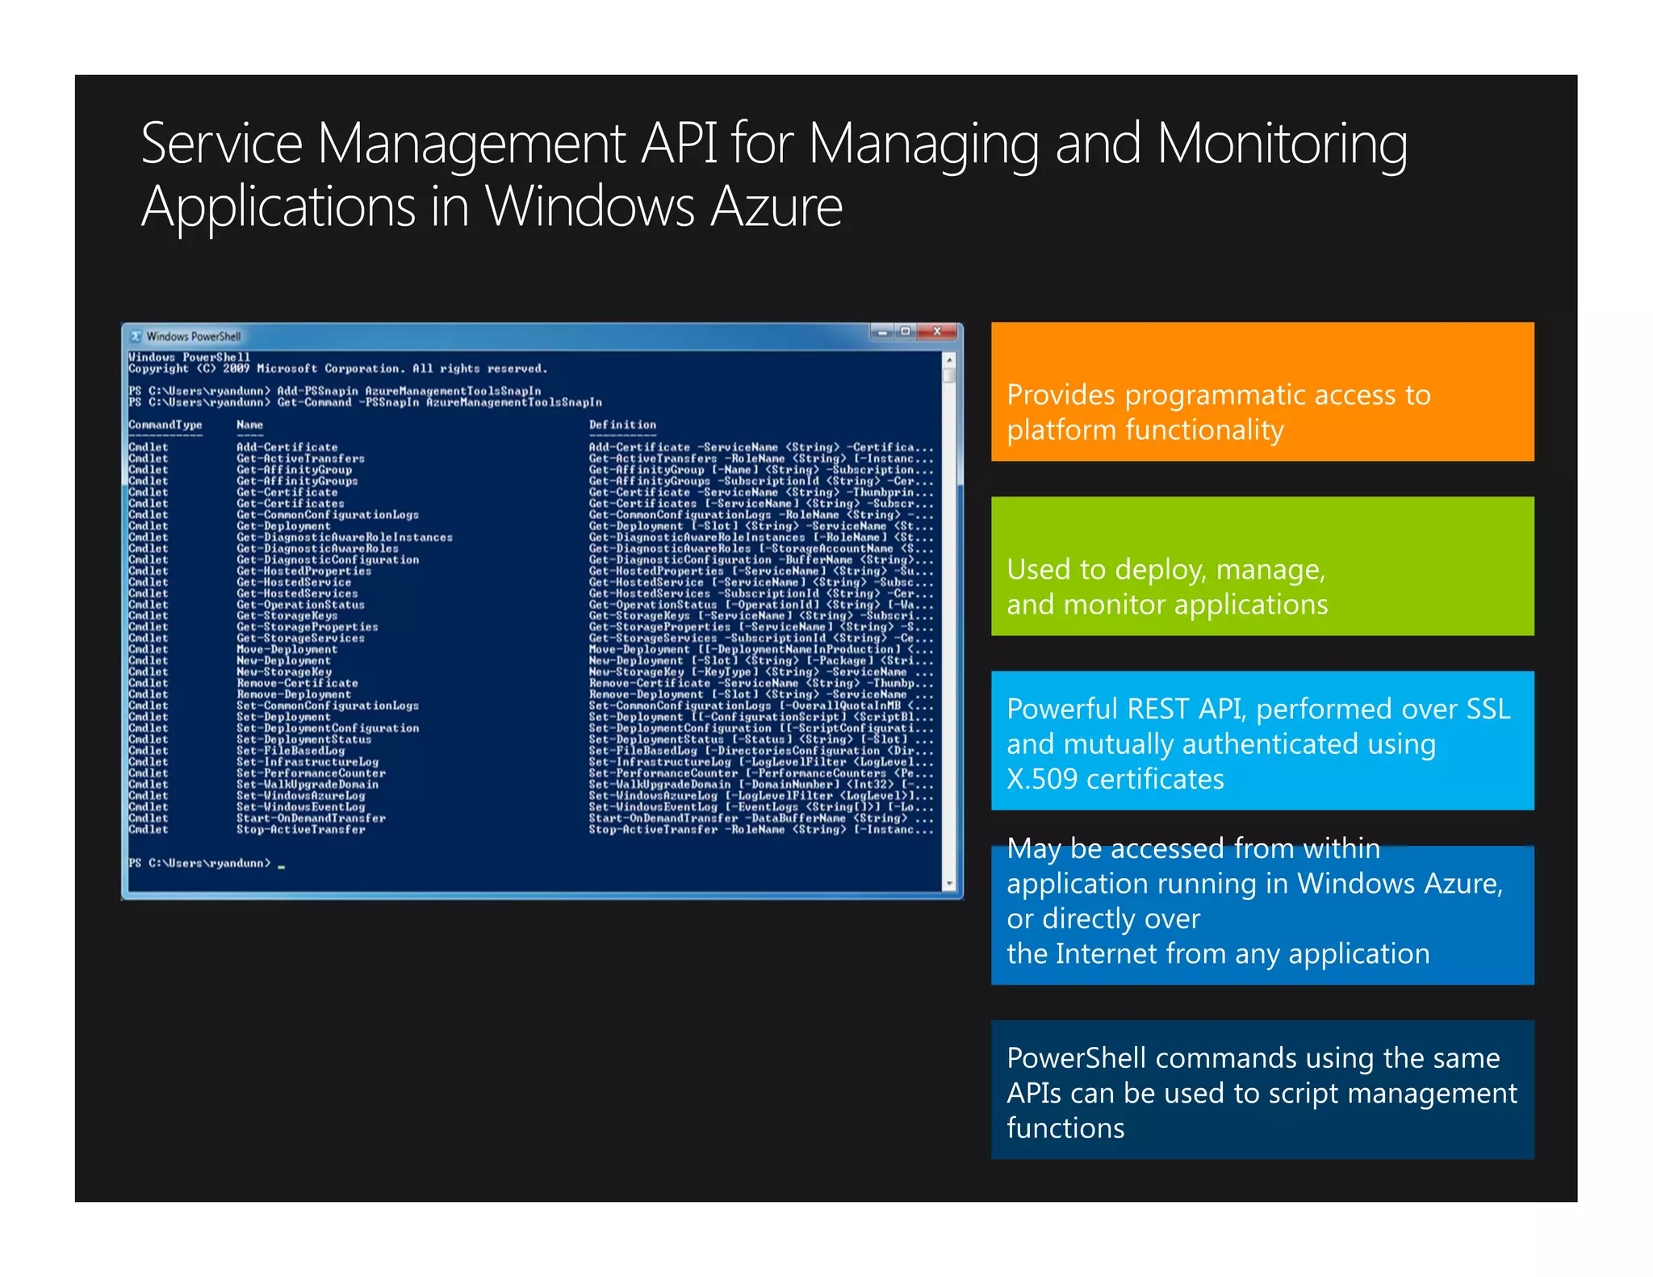Maximize the Windows PowerShell window
The height and width of the screenshot is (1277, 1653).
(906, 332)
